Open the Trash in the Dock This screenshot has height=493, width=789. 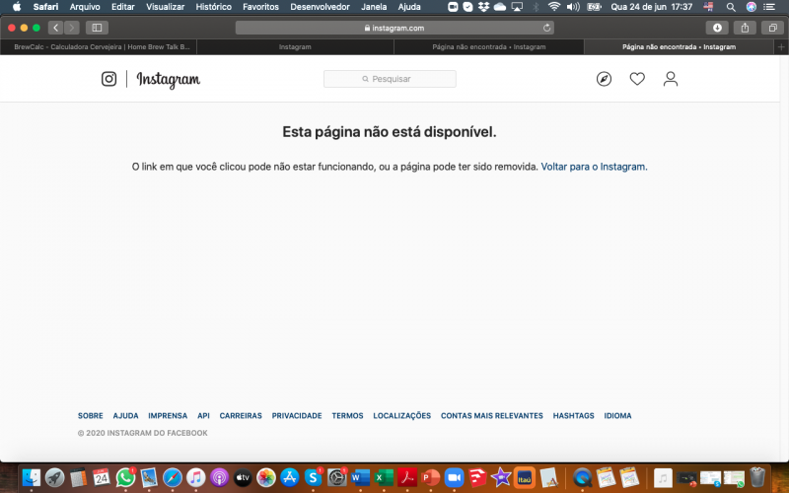pos(757,477)
